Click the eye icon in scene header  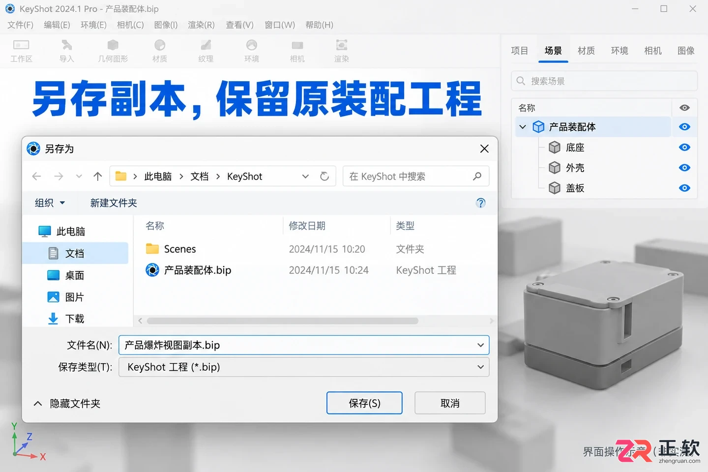[x=684, y=108]
